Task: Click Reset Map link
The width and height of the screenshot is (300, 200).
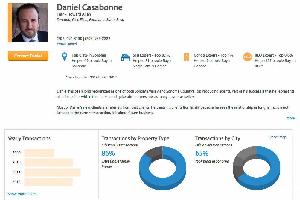Action: pos(278,137)
